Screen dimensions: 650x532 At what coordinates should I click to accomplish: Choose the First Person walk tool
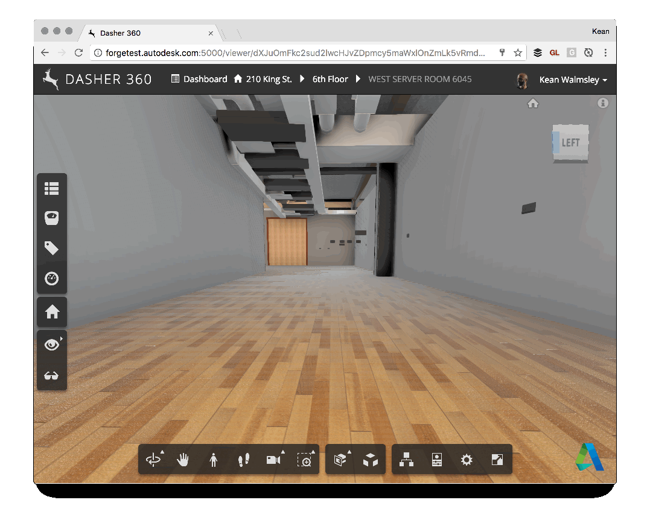coord(213,460)
